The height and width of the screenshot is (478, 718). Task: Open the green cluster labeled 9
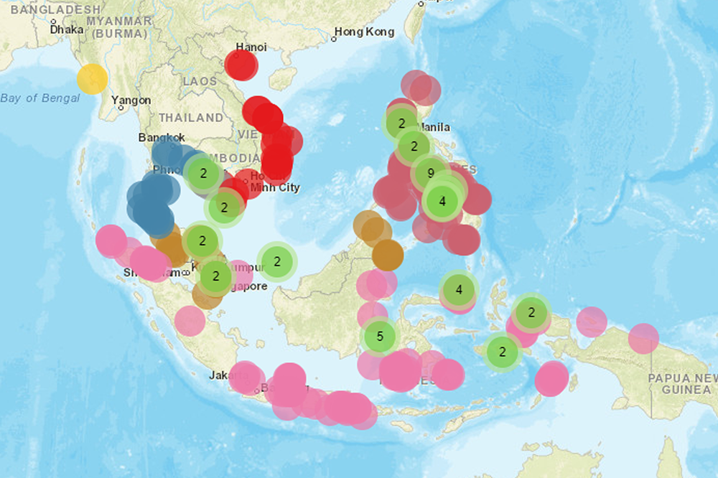(x=430, y=173)
